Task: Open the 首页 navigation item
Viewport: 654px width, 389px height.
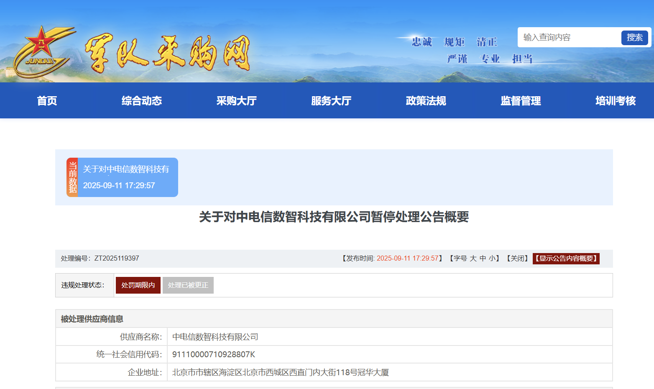Action: point(47,101)
